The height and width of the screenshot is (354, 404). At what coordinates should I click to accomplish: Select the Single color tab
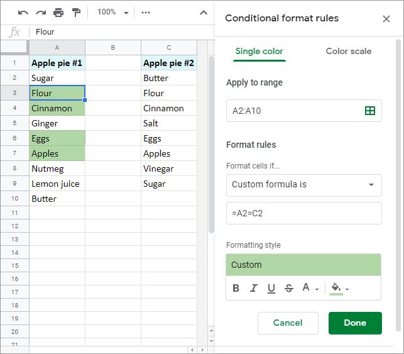[x=259, y=52]
